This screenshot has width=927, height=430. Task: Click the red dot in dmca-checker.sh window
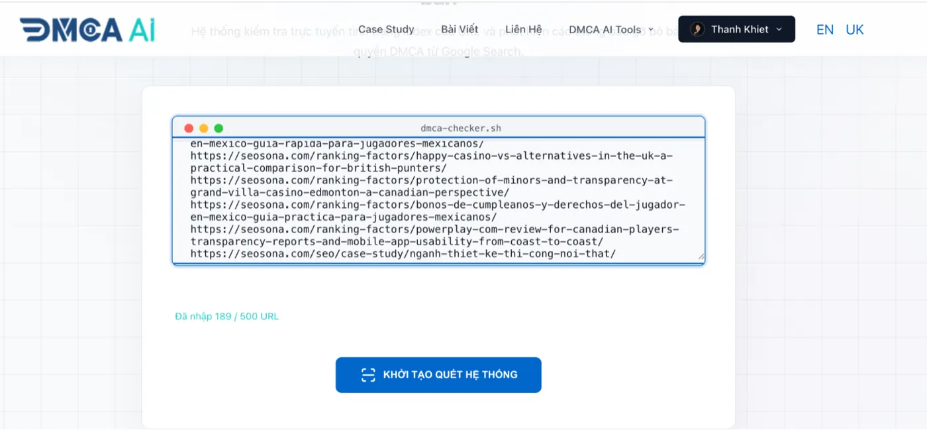189,129
